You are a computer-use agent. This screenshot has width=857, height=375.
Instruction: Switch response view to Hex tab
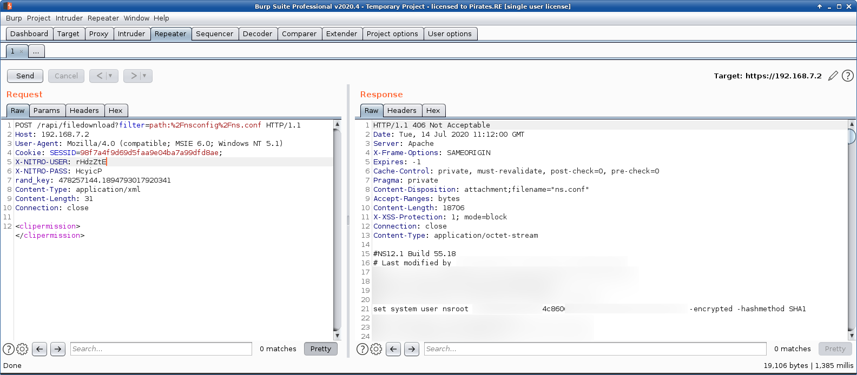(433, 110)
